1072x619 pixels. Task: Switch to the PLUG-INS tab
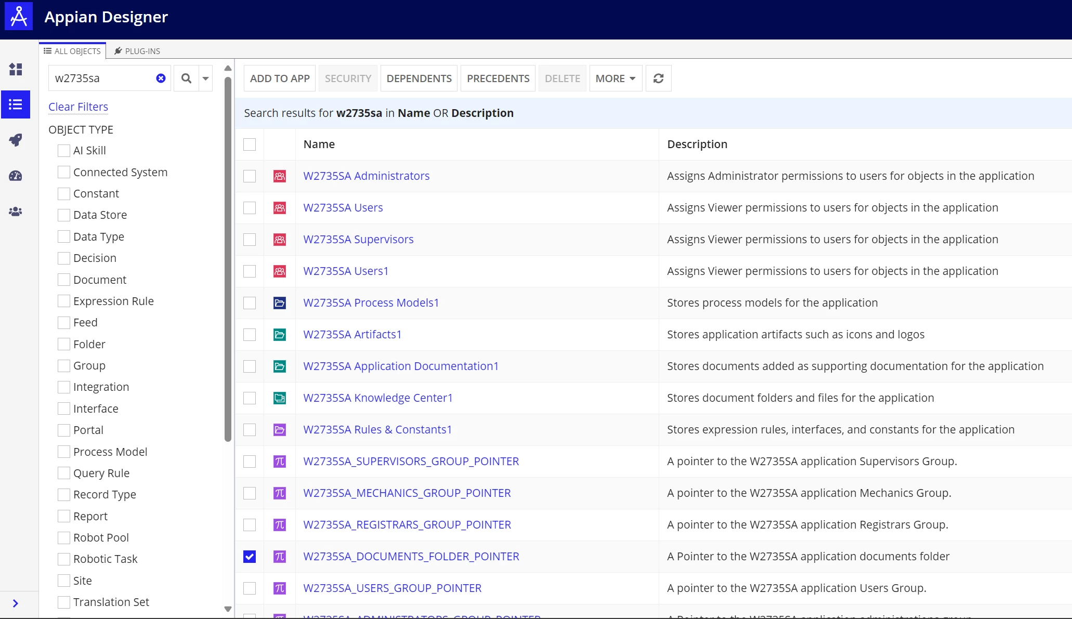(137, 51)
